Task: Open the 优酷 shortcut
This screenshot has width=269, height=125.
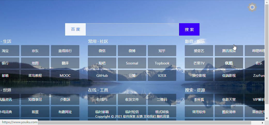Action: [x=229, y=63]
